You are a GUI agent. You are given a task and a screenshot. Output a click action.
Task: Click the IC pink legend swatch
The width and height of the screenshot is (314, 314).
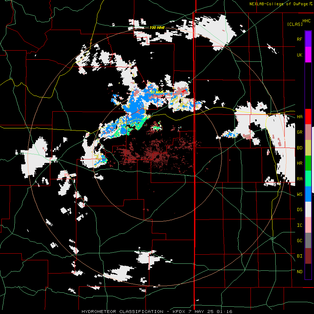tap(308, 225)
